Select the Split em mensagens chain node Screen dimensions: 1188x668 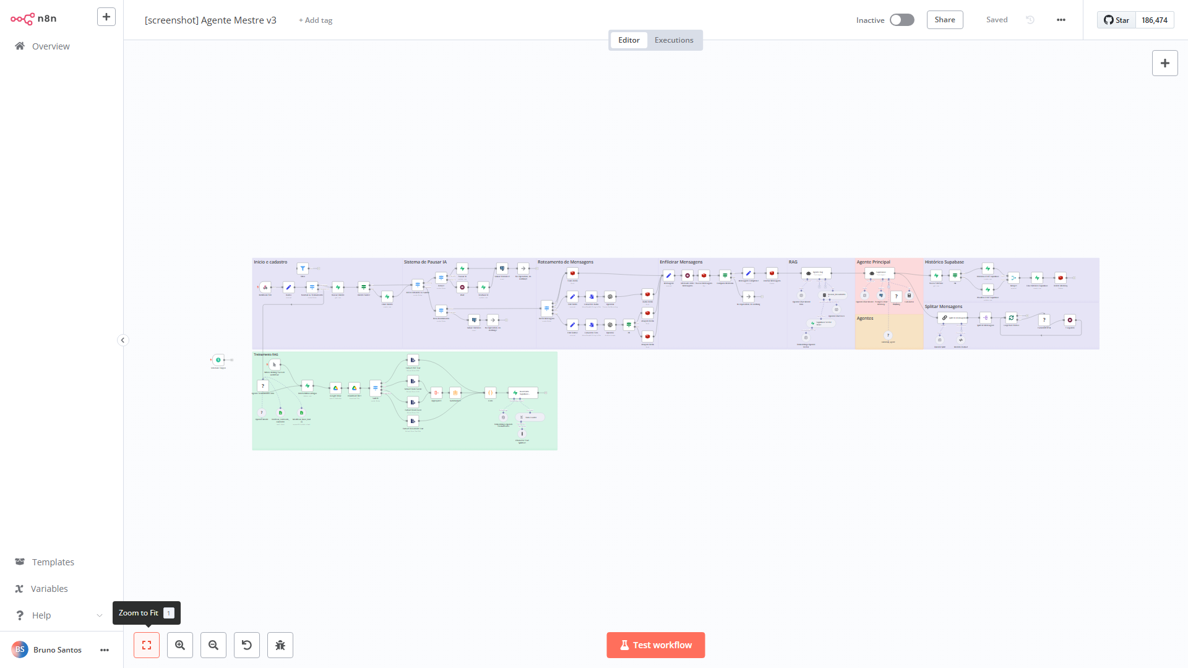[x=953, y=317]
